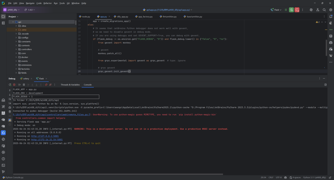Expand the extensions folder arrow

(16, 65)
